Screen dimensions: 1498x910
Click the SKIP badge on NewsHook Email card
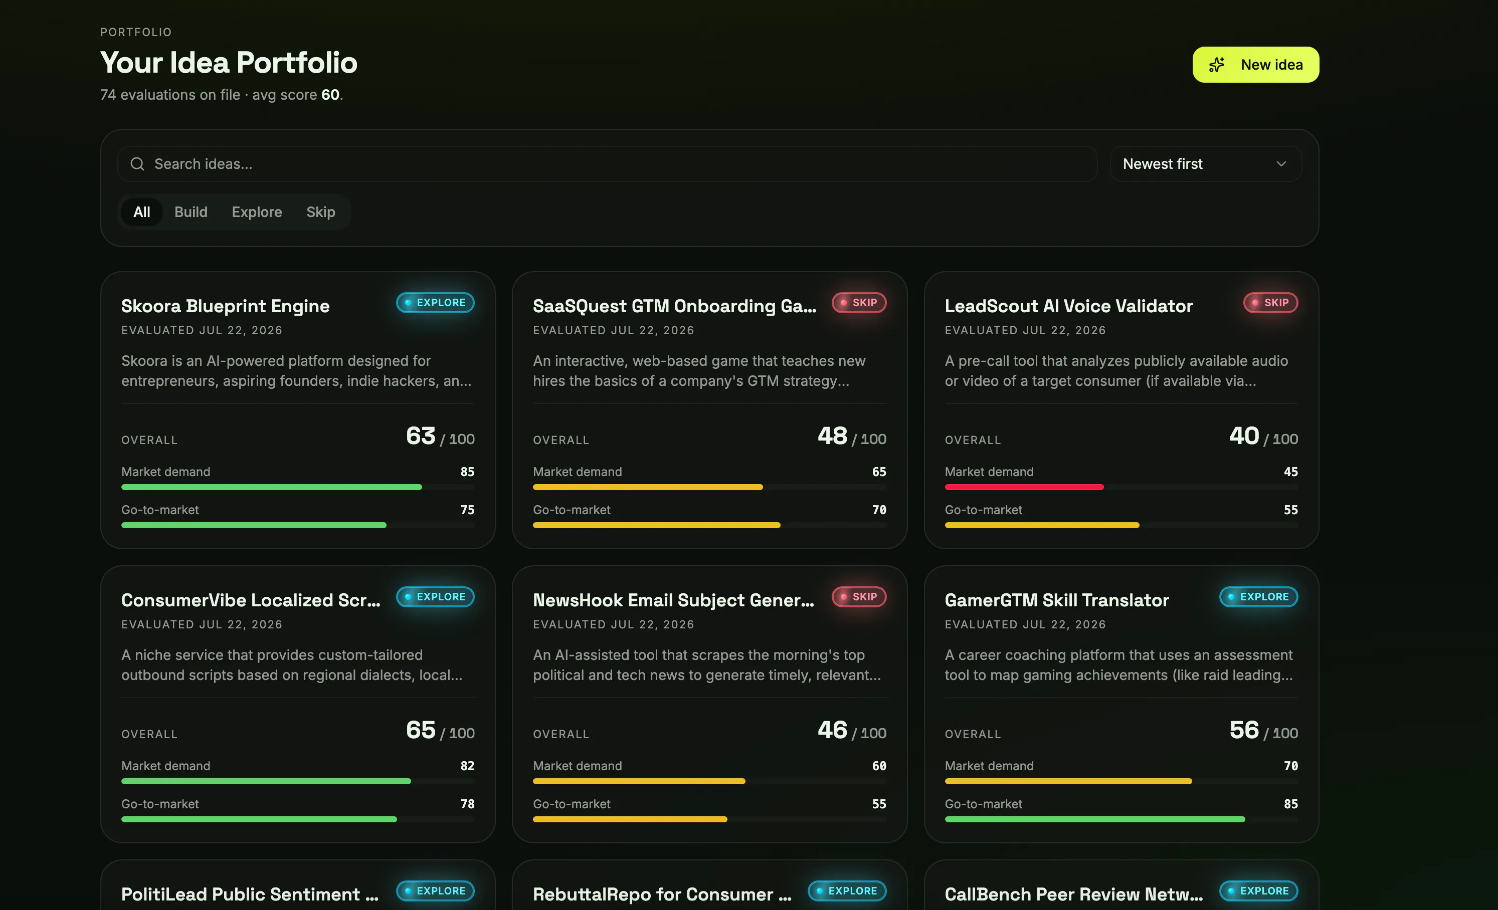click(859, 596)
